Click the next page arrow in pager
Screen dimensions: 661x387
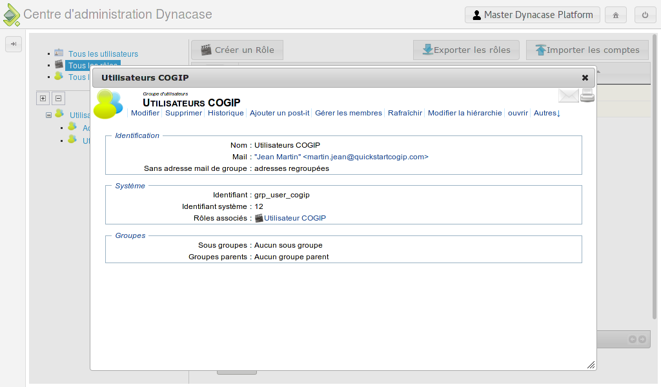[642, 339]
